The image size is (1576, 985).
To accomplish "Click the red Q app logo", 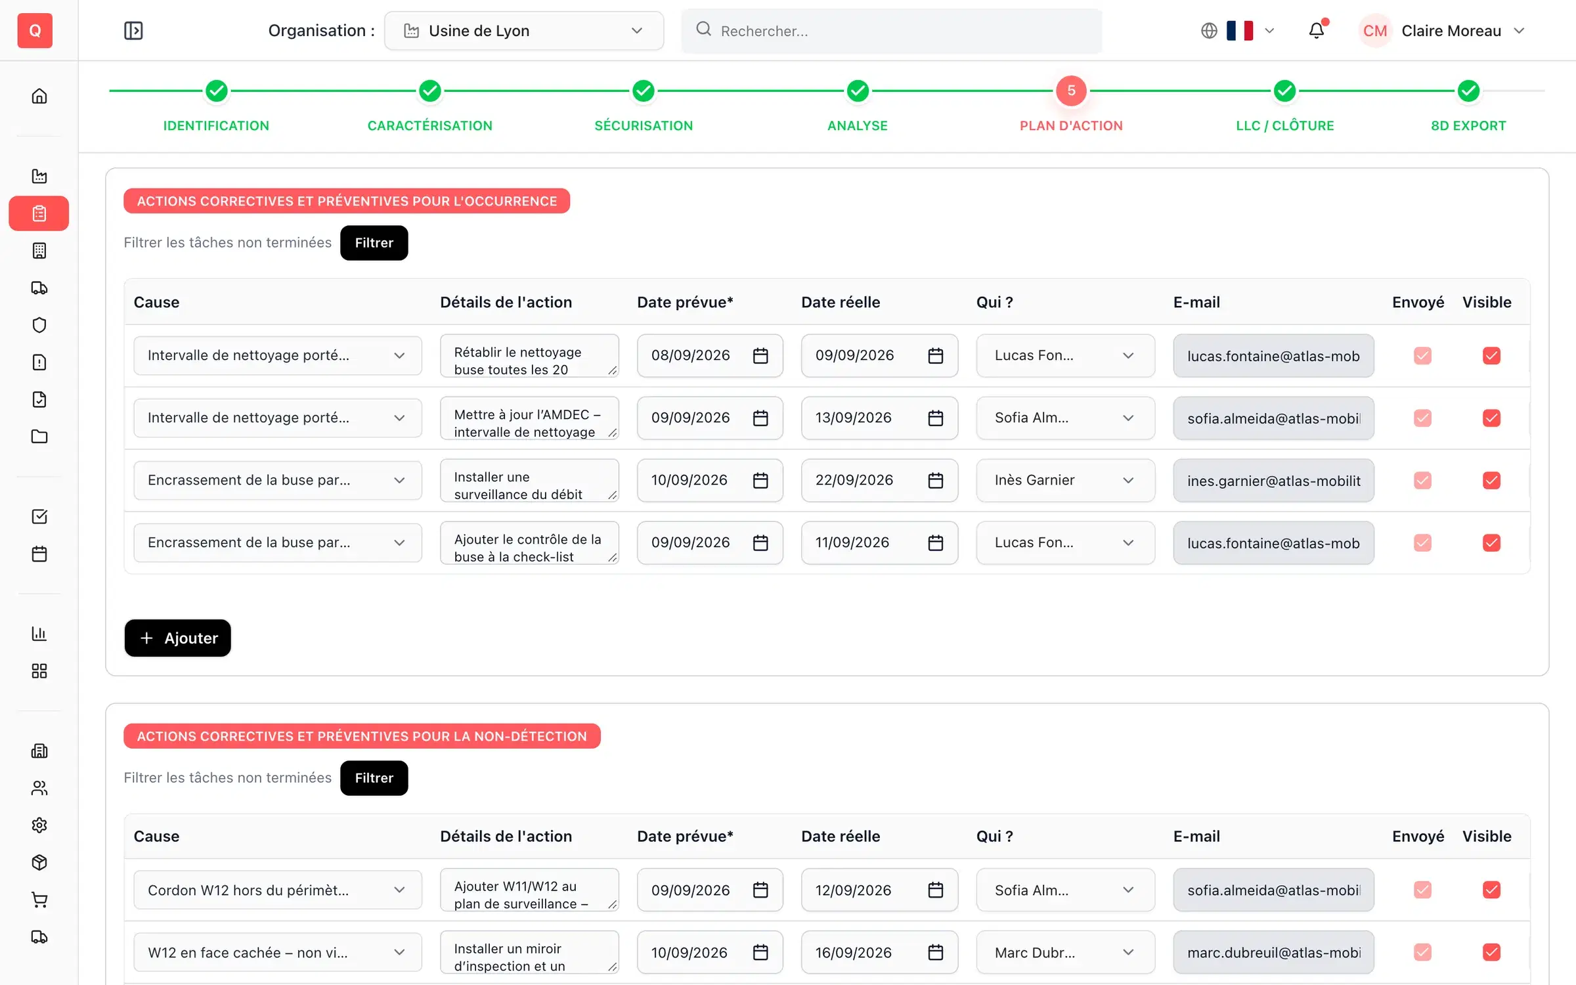I will [x=35, y=30].
